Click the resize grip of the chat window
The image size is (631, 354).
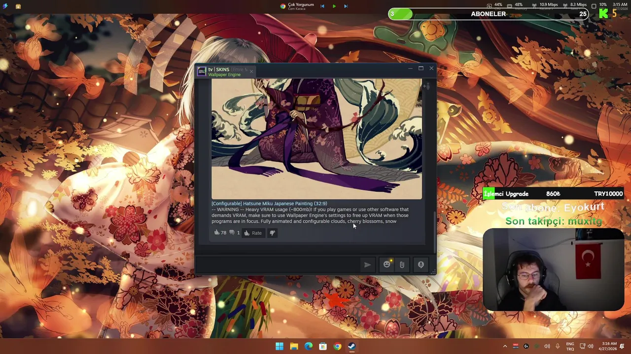[x=433, y=272]
